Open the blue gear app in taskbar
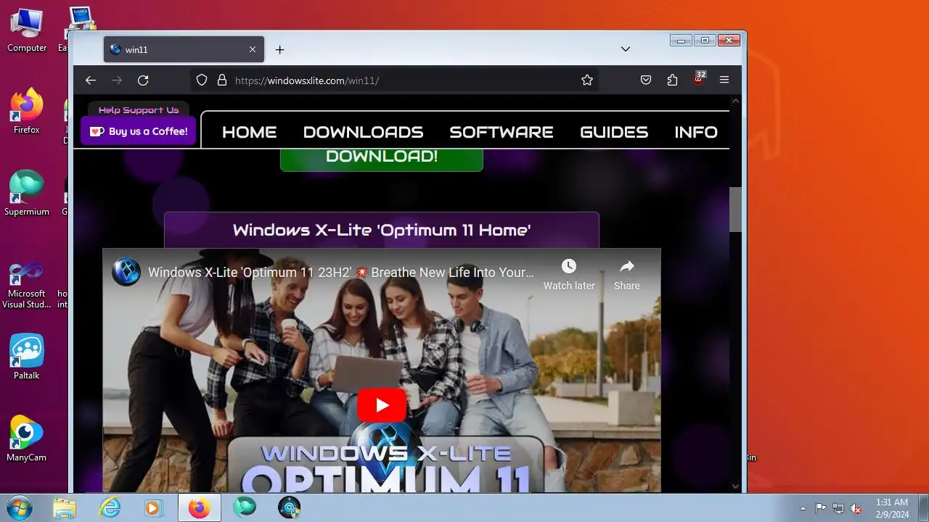Viewport: 929px width, 522px height. (x=290, y=507)
